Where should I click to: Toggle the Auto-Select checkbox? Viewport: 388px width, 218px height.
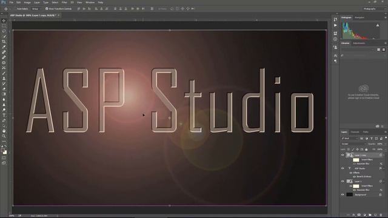(16, 8)
